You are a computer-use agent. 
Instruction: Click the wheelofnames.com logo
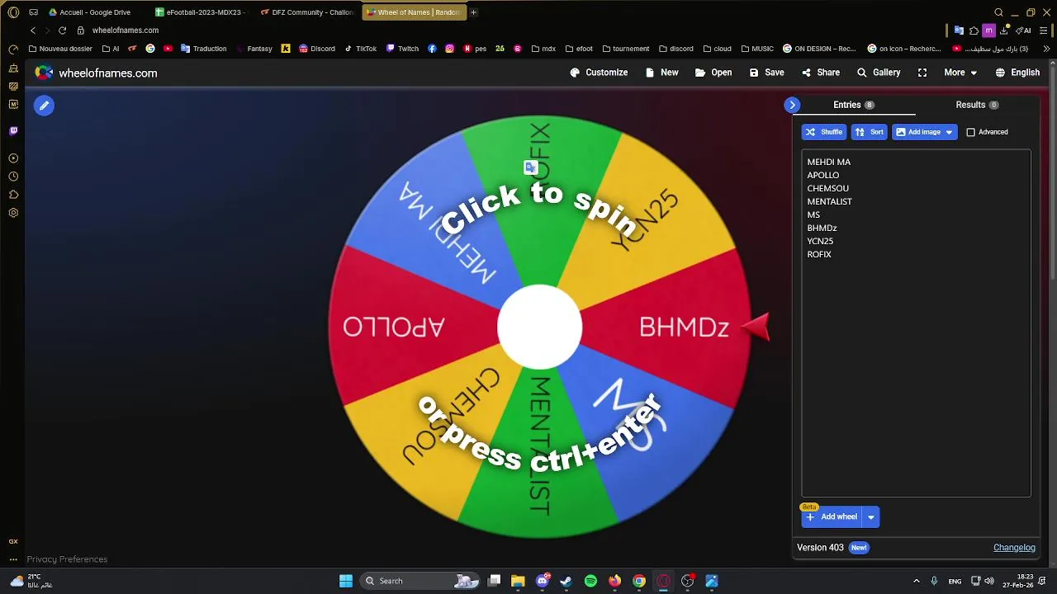click(96, 73)
